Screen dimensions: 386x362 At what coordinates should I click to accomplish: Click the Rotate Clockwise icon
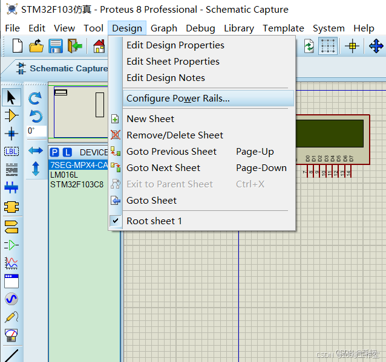coord(35,98)
